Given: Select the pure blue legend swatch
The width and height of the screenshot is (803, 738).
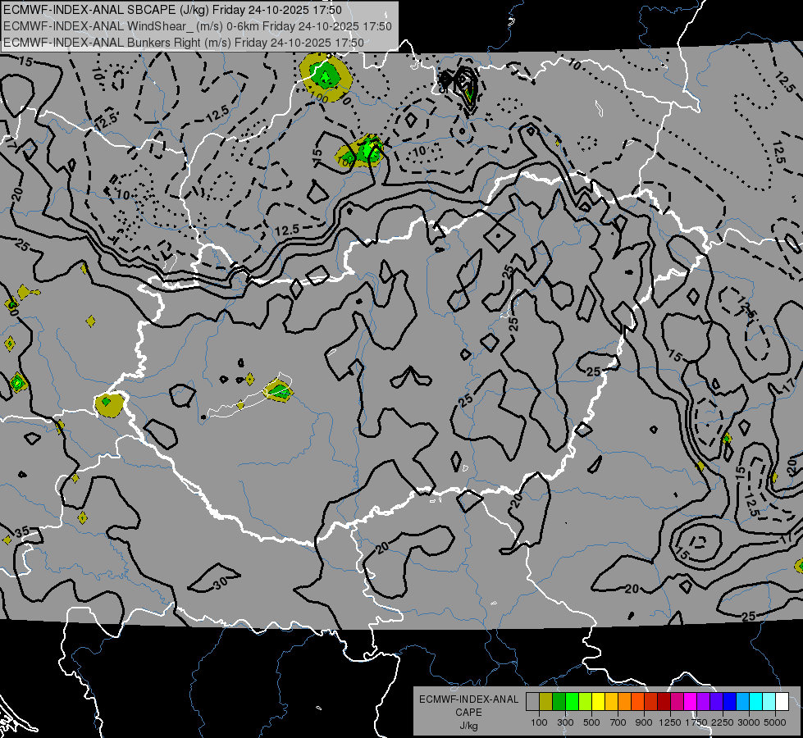Looking at the screenshot, I should (729, 702).
